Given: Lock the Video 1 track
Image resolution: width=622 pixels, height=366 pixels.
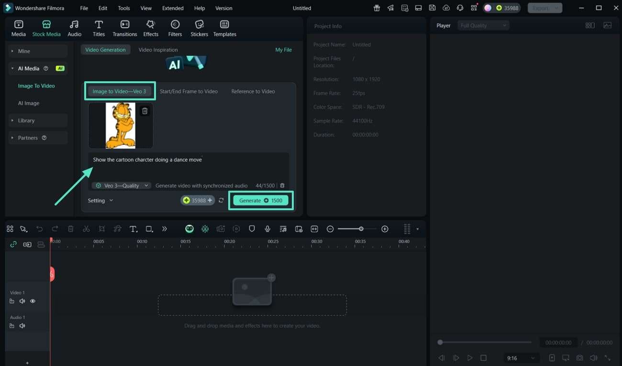Looking at the screenshot, I should tap(11, 301).
